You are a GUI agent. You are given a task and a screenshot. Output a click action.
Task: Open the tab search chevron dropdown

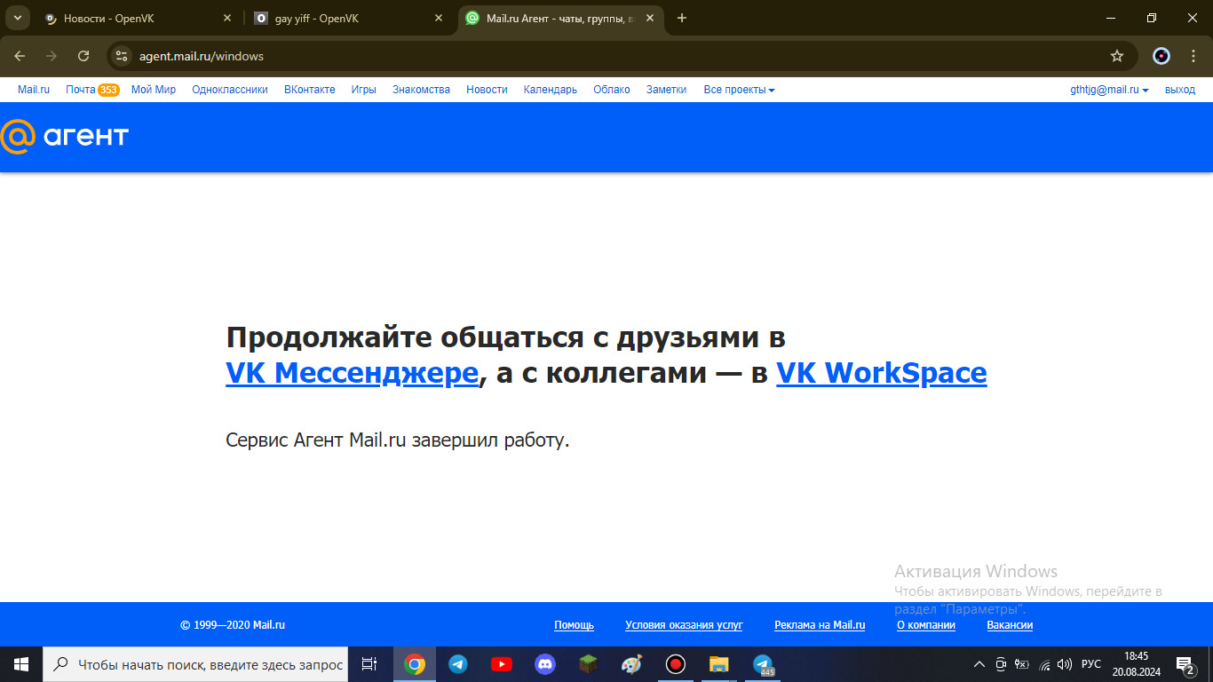[17, 18]
